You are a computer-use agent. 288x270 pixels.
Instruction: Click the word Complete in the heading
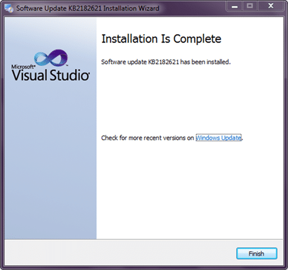coord(197,39)
